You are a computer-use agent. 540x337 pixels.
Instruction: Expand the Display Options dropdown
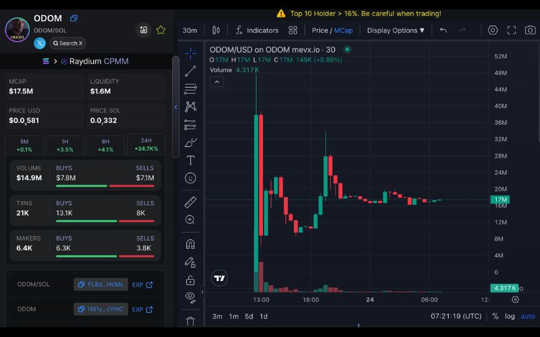(x=396, y=30)
